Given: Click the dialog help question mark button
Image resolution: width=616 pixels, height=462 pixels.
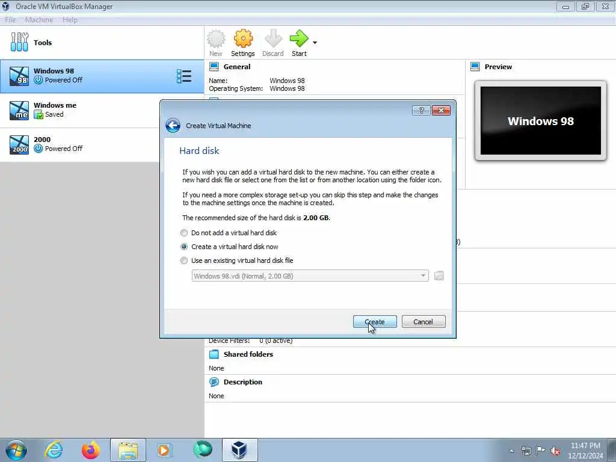Looking at the screenshot, I should (x=421, y=111).
